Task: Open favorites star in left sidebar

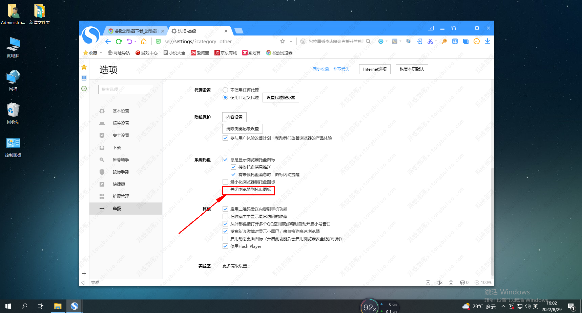Action: (84, 67)
